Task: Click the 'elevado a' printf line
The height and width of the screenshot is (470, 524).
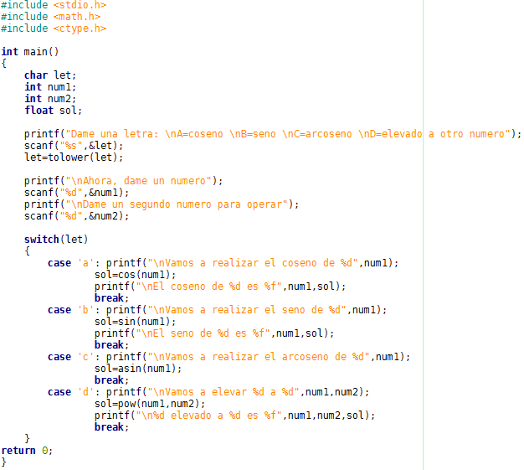Action: tap(234, 416)
